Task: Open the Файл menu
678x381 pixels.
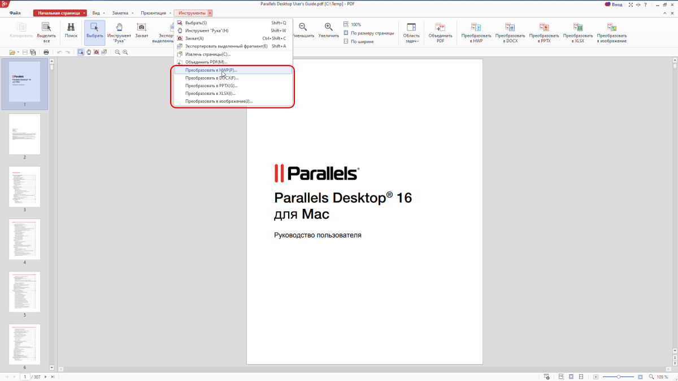Action: tap(15, 12)
